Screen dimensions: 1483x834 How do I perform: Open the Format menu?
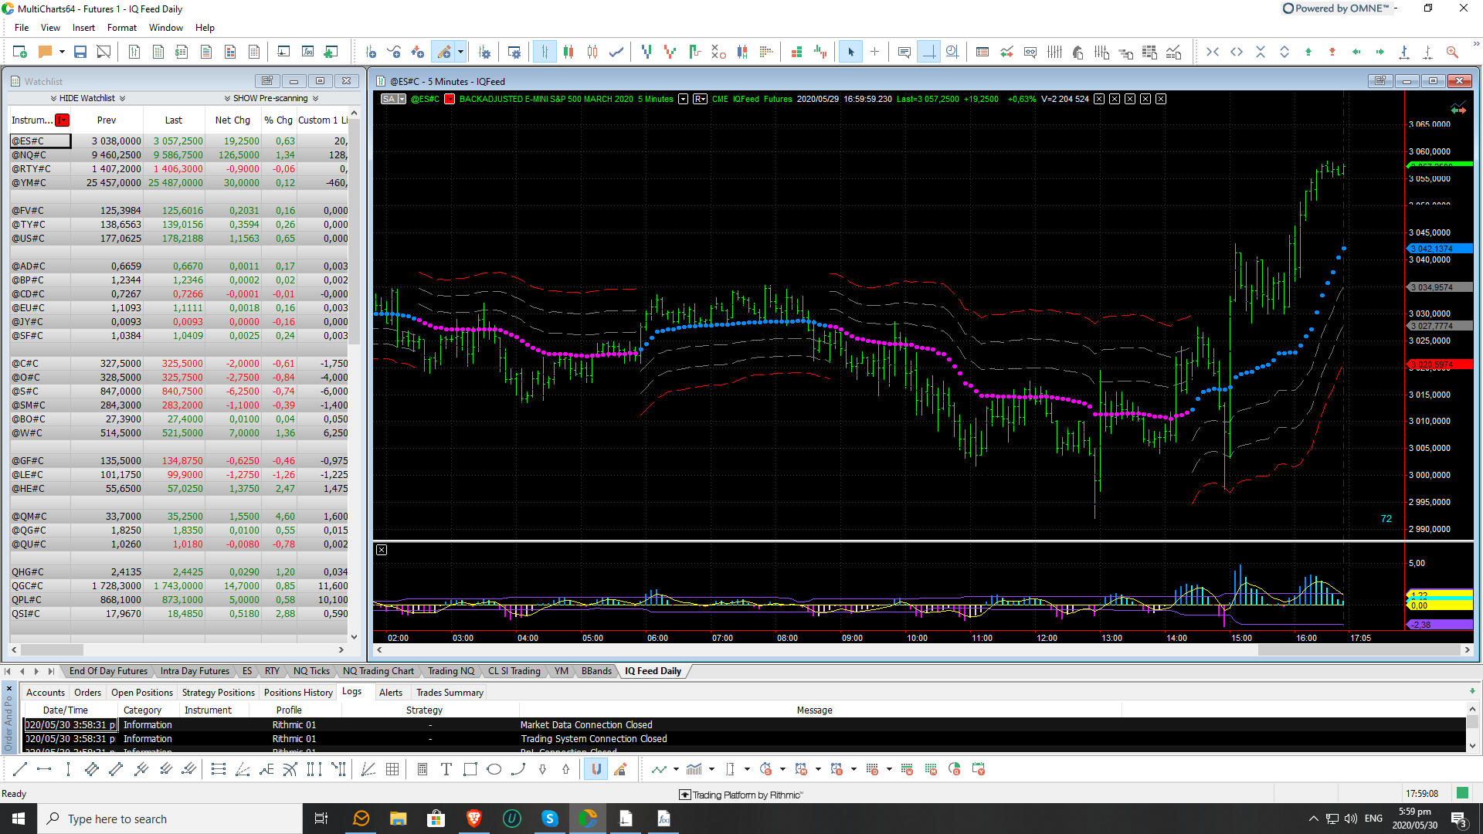point(122,28)
